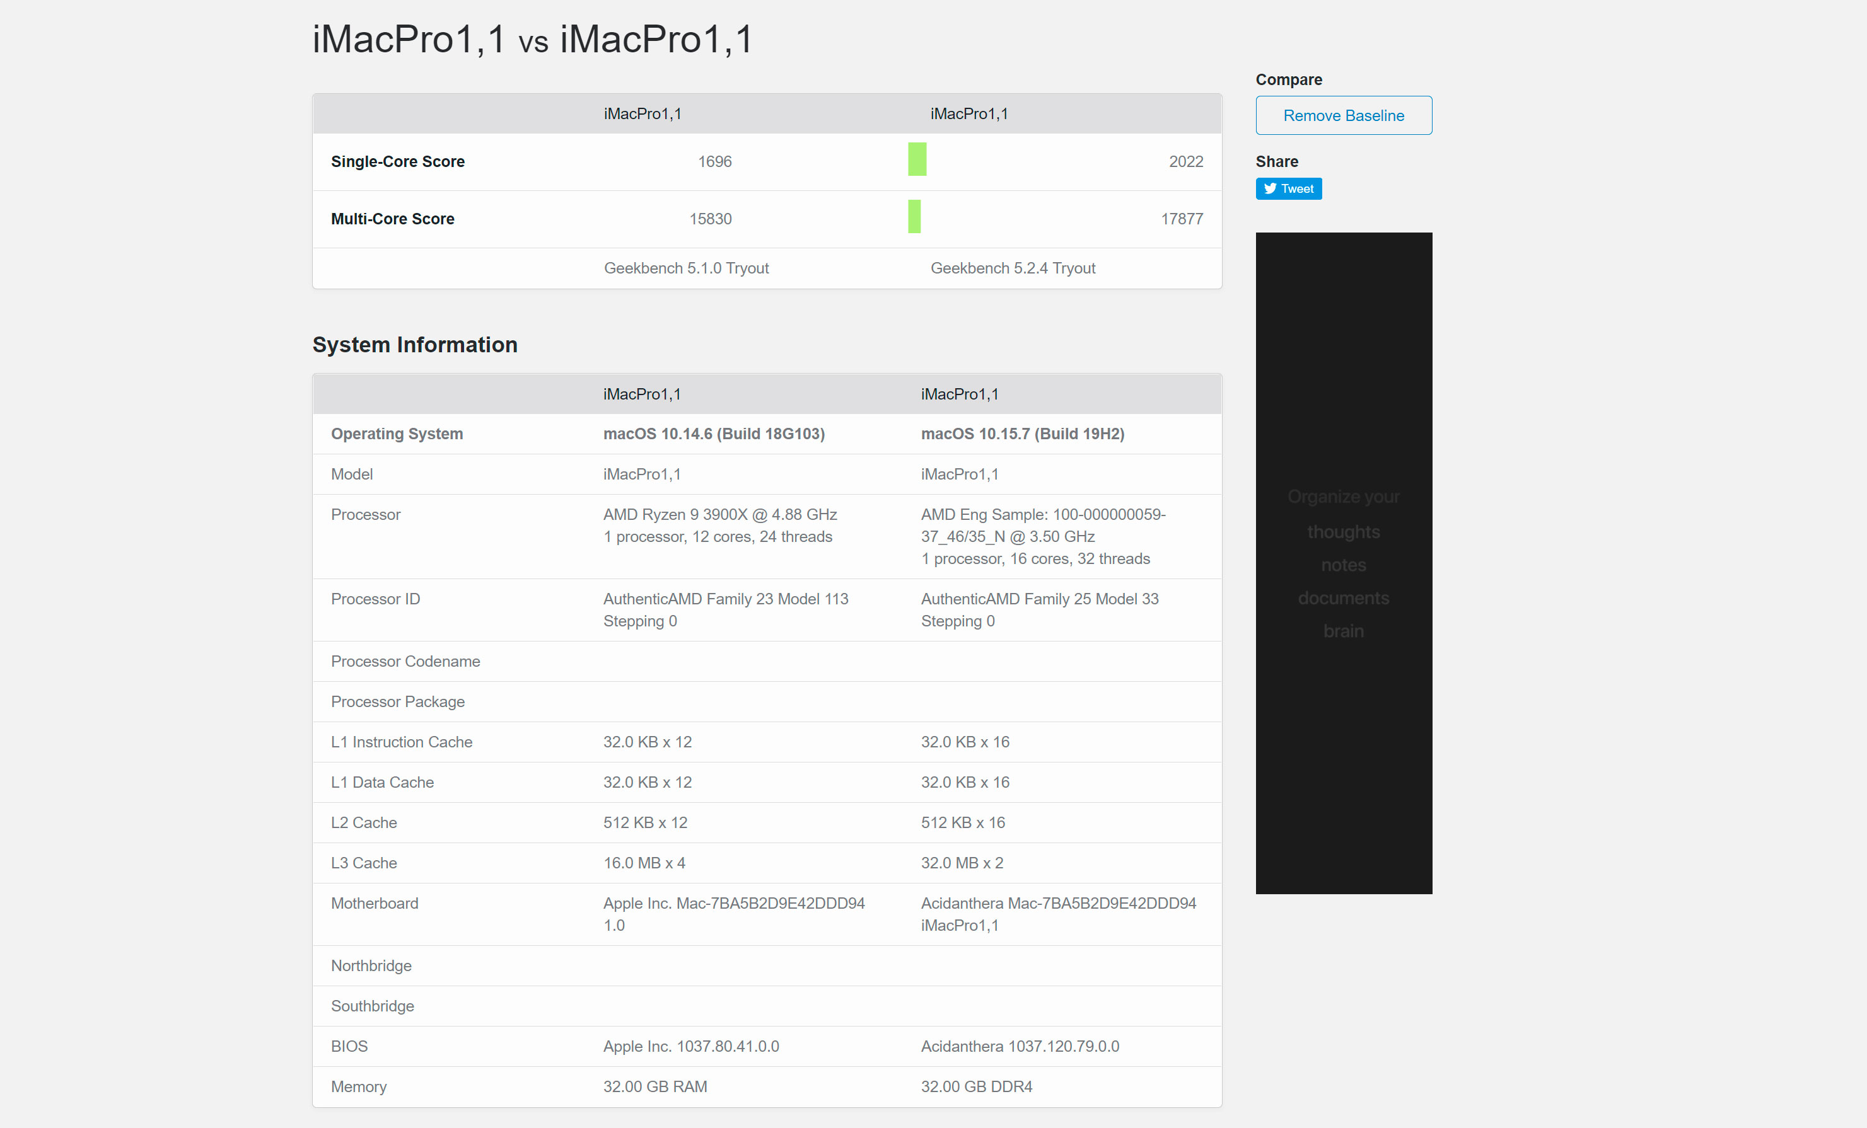Click Multi-Core Score value 15830
This screenshot has height=1128, width=1867.
[710, 219]
